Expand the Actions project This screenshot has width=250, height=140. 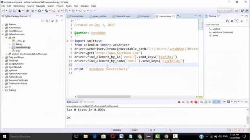[3, 24]
